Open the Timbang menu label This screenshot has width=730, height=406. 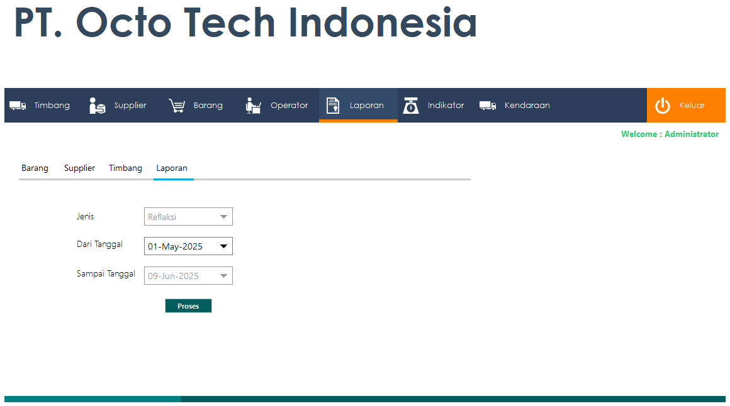(x=52, y=106)
